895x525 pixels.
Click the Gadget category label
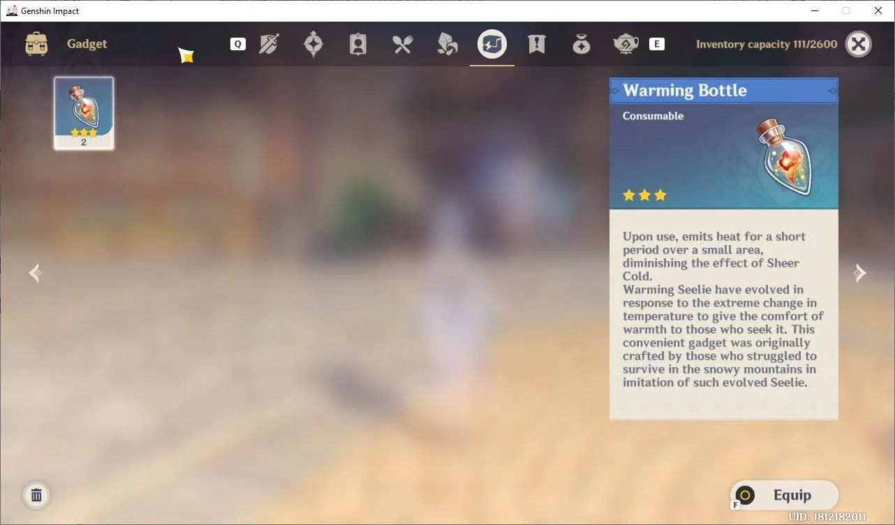pos(87,44)
